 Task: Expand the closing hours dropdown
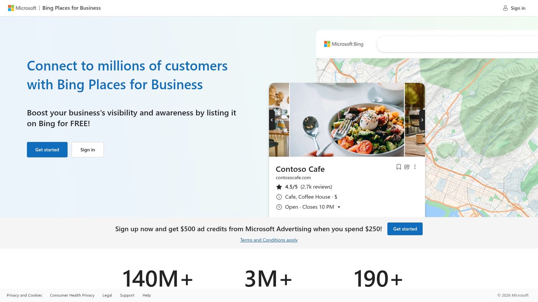coord(339,207)
